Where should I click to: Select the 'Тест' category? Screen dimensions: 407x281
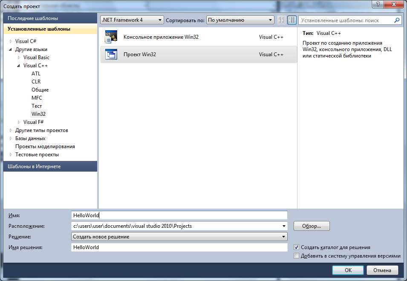37,106
